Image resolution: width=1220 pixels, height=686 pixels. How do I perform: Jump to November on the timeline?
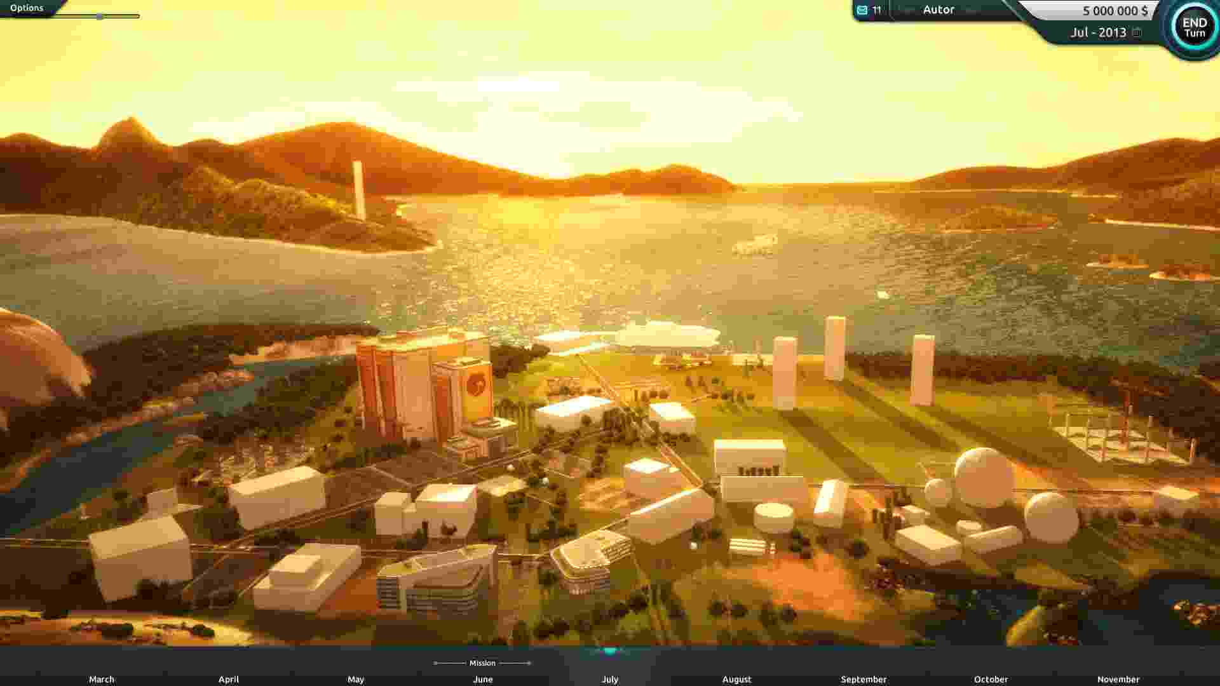click(1118, 679)
